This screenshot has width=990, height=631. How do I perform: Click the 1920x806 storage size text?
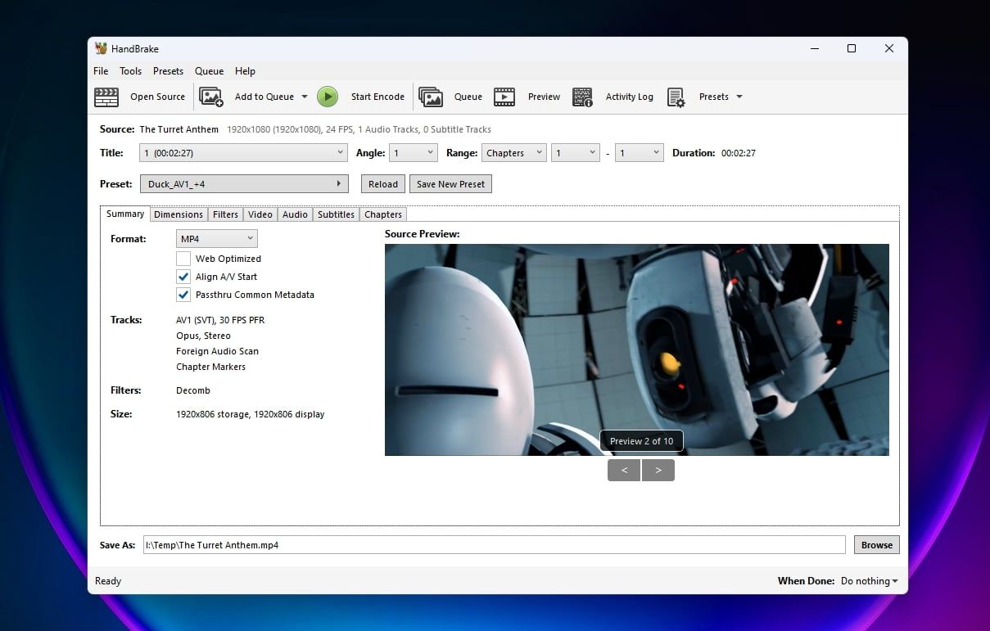213,414
